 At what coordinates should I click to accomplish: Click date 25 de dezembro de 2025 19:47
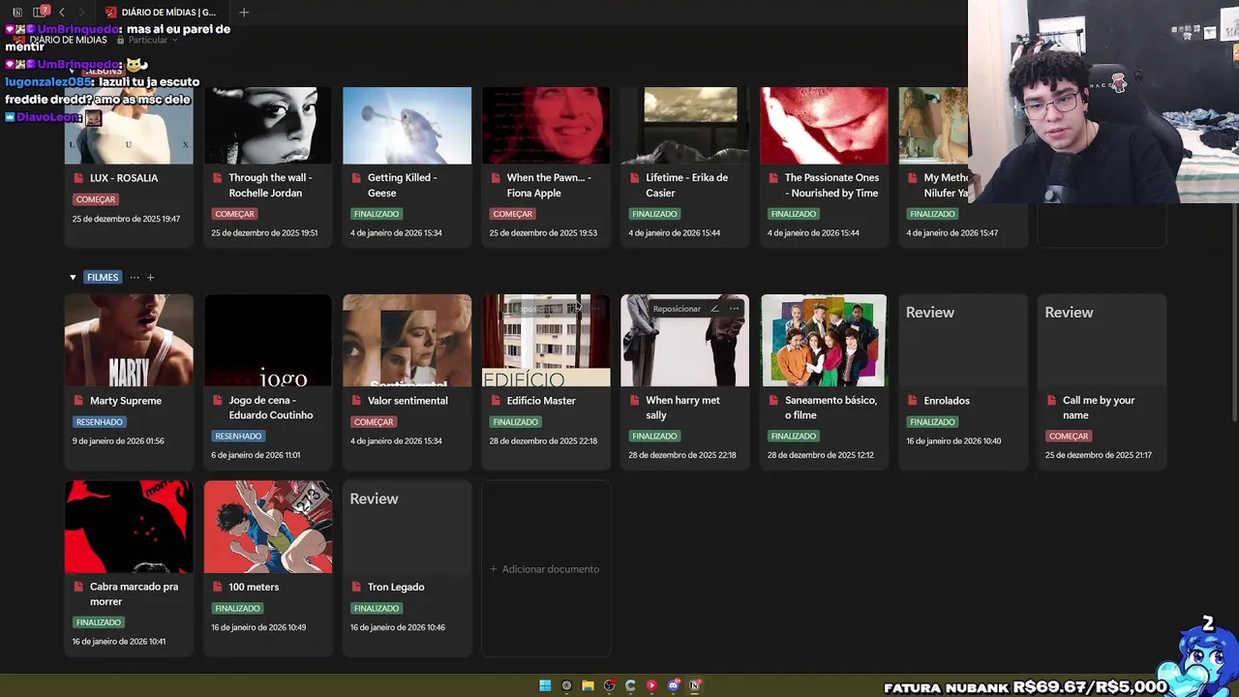[x=126, y=220]
